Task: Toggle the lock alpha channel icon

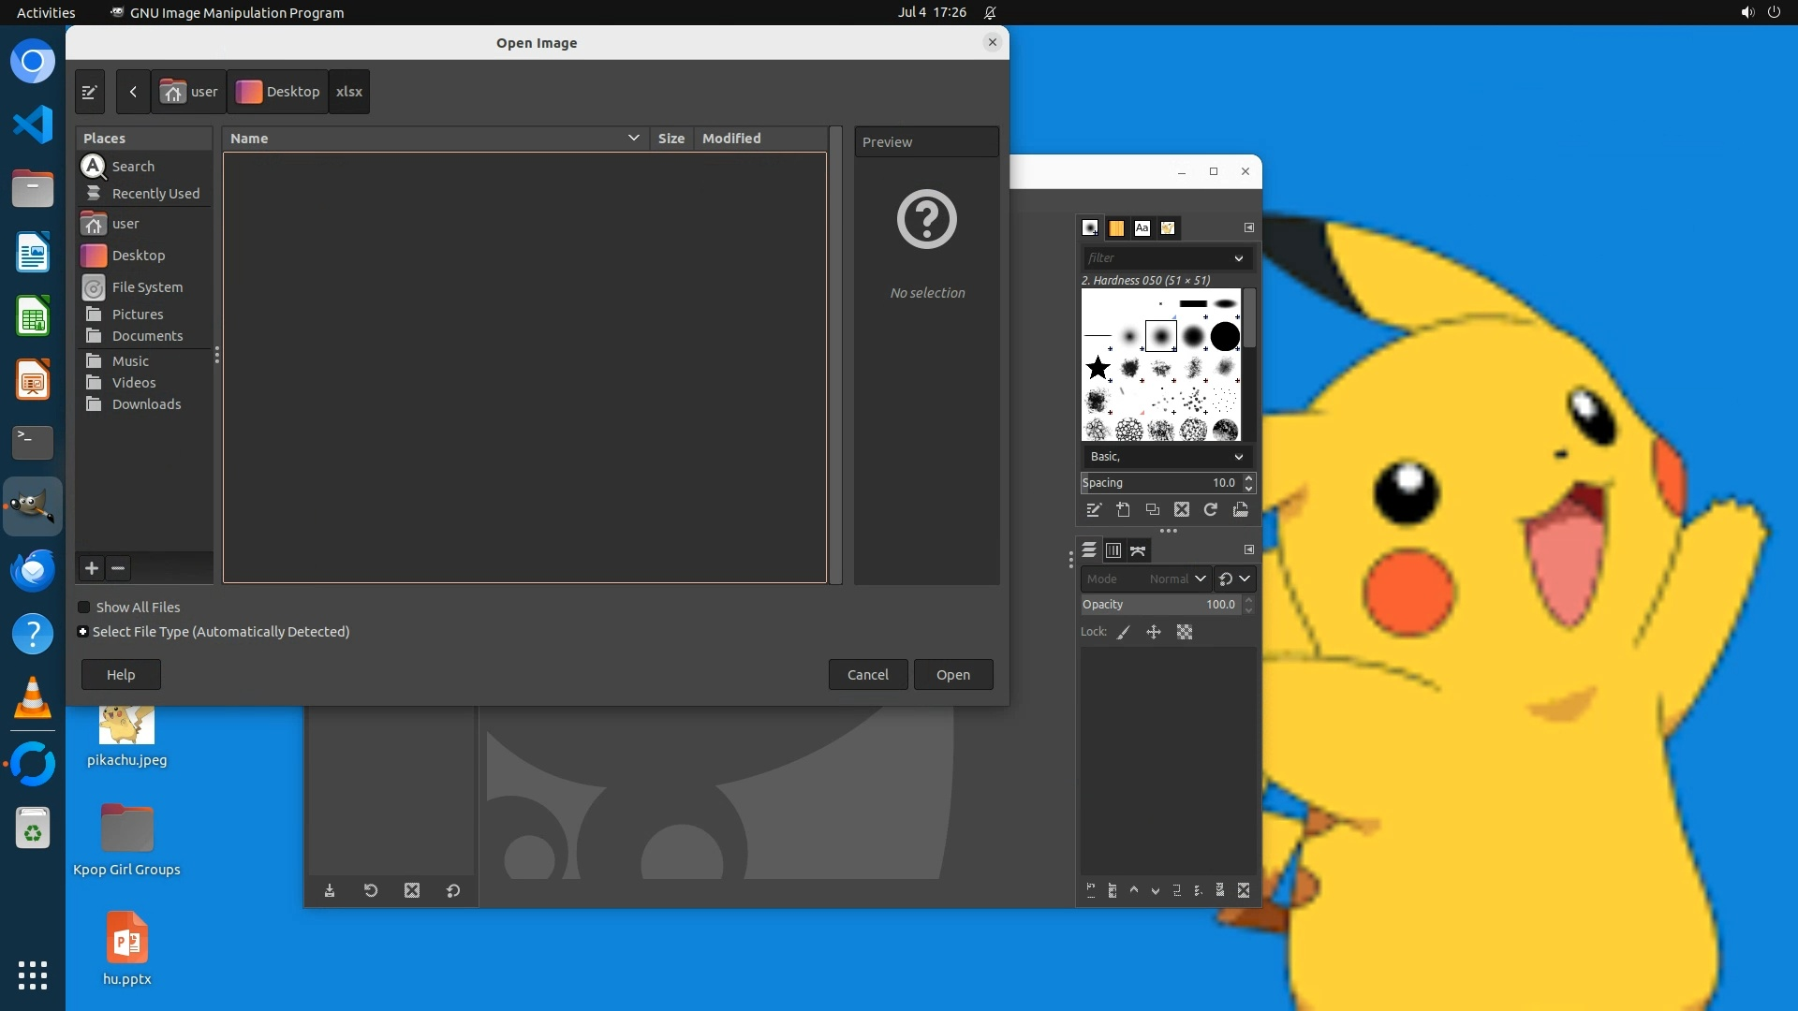Action: click(1185, 632)
